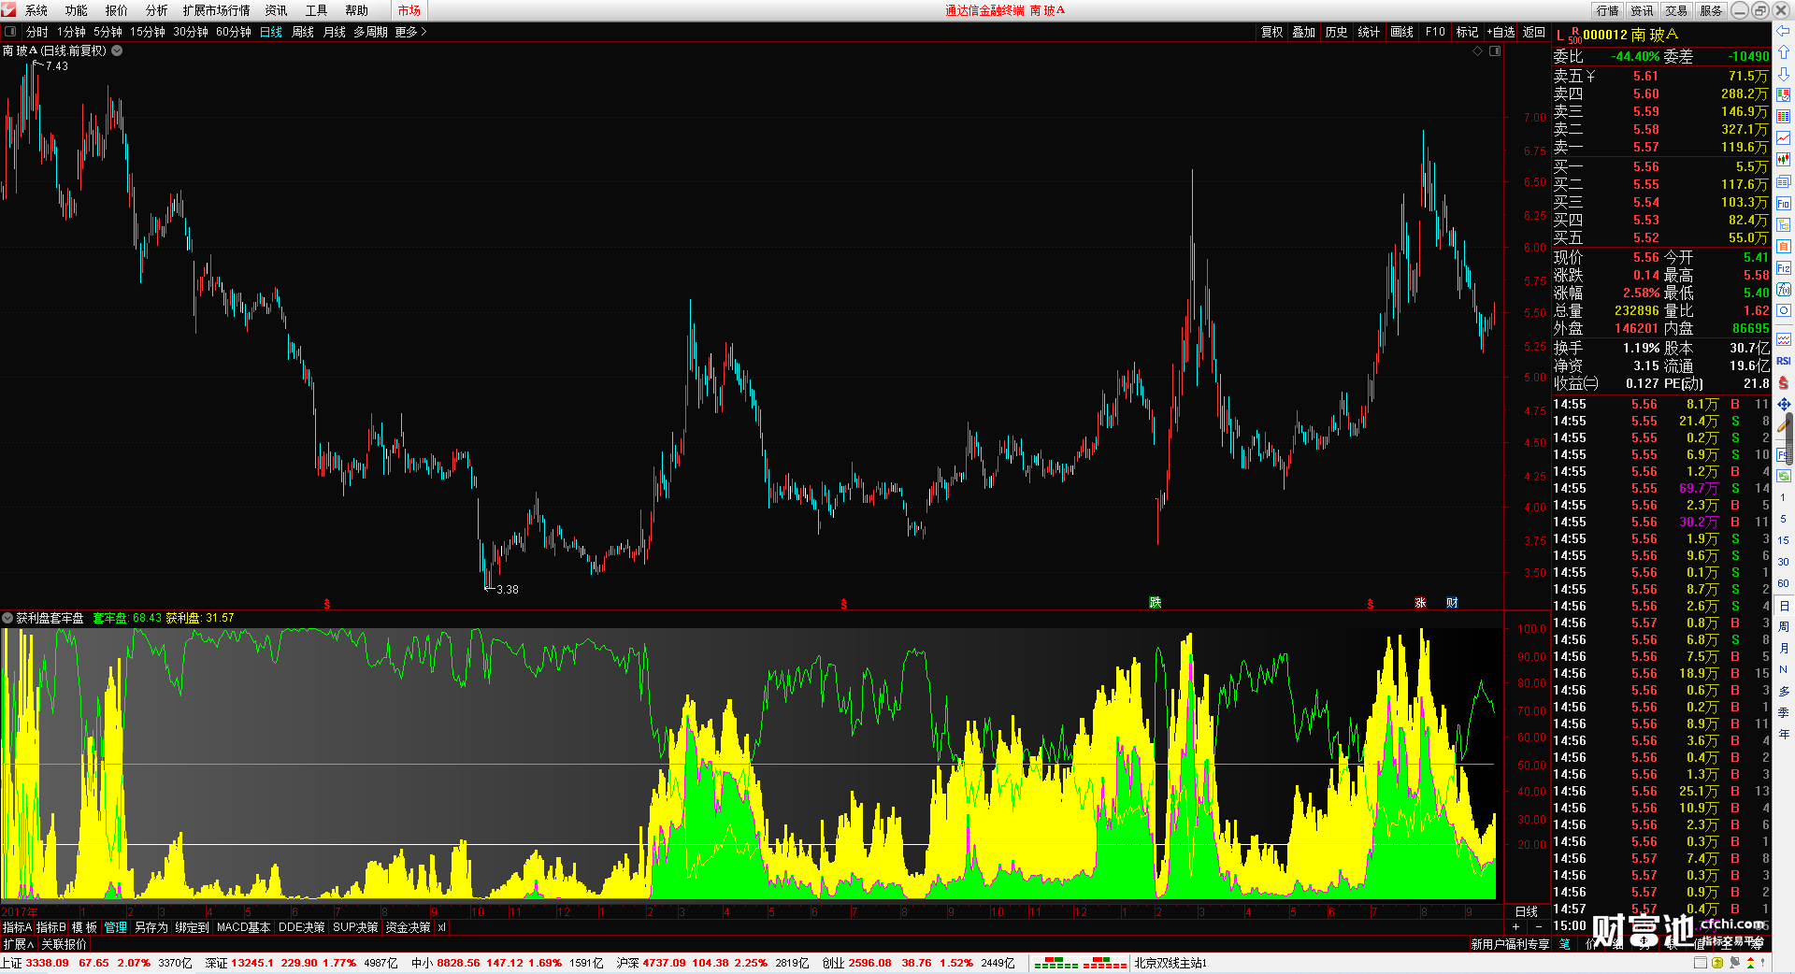Switch to the 30分钟 period

click(191, 32)
